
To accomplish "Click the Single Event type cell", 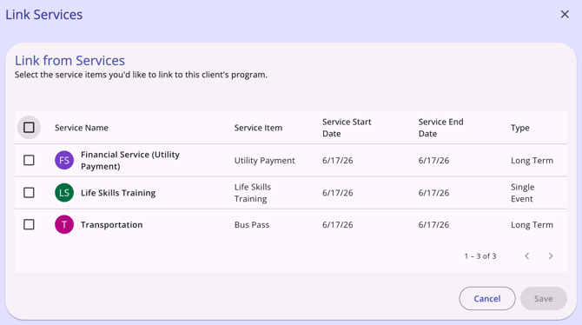I will [522, 193].
